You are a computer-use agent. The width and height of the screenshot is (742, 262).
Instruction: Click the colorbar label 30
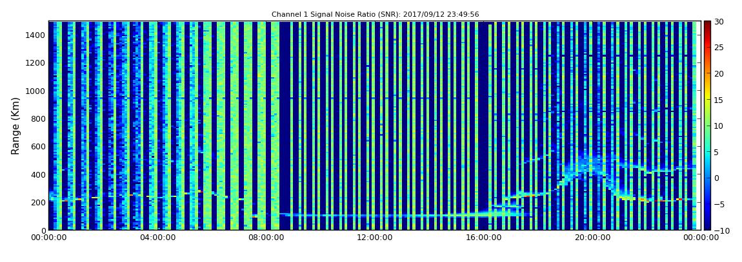coord(719,21)
